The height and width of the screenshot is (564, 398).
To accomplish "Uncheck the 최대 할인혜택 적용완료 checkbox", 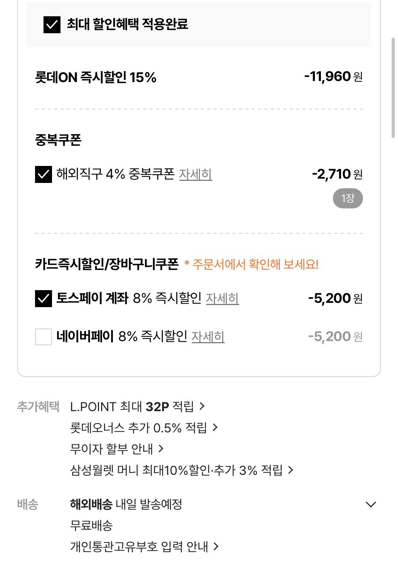I will point(52,25).
